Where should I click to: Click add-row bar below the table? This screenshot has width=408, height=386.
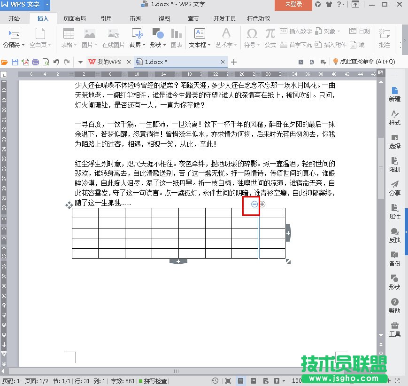click(x=178, y=261)
